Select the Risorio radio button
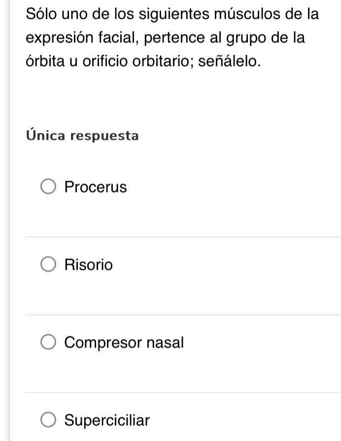 coord(49,265)
